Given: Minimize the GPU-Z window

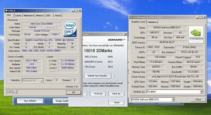Looking at the screenshot, I should point(197,17).
